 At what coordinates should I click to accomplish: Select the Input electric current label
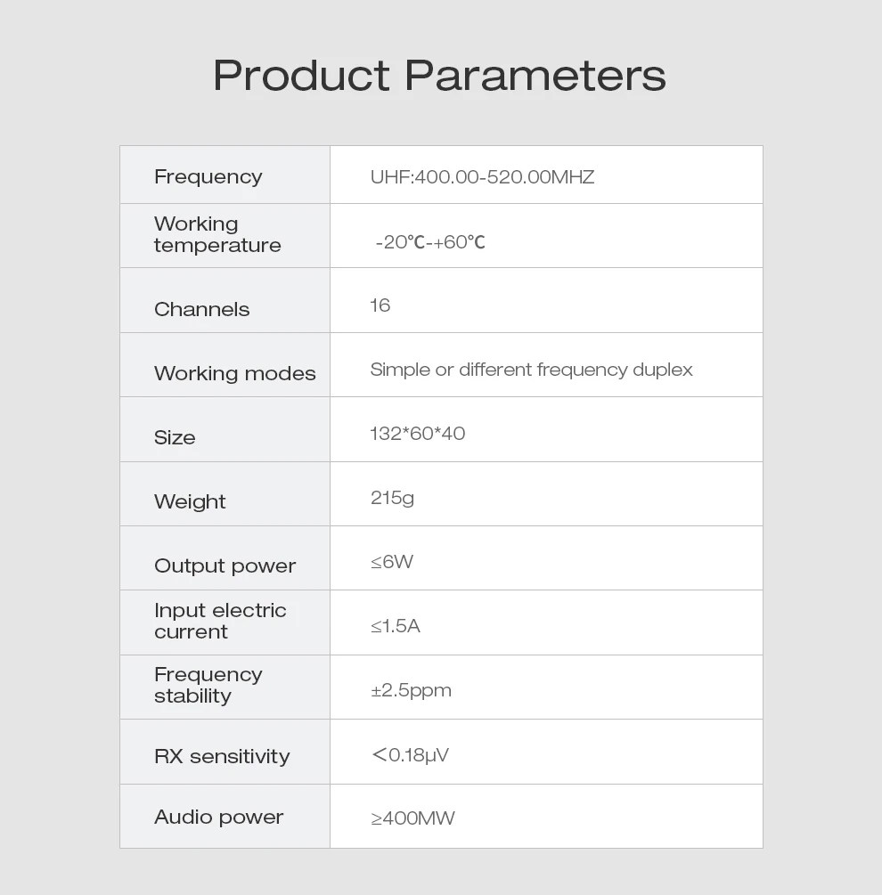[220, 621]
